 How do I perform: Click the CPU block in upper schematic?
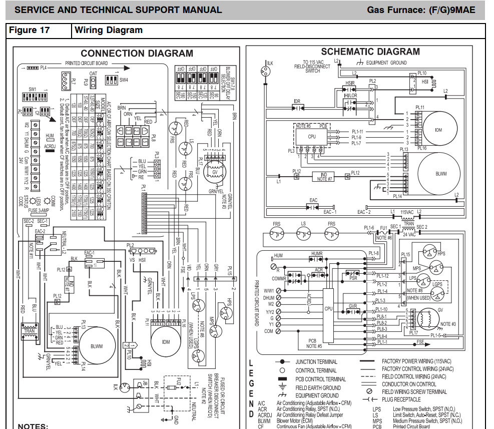click(312, 137)
